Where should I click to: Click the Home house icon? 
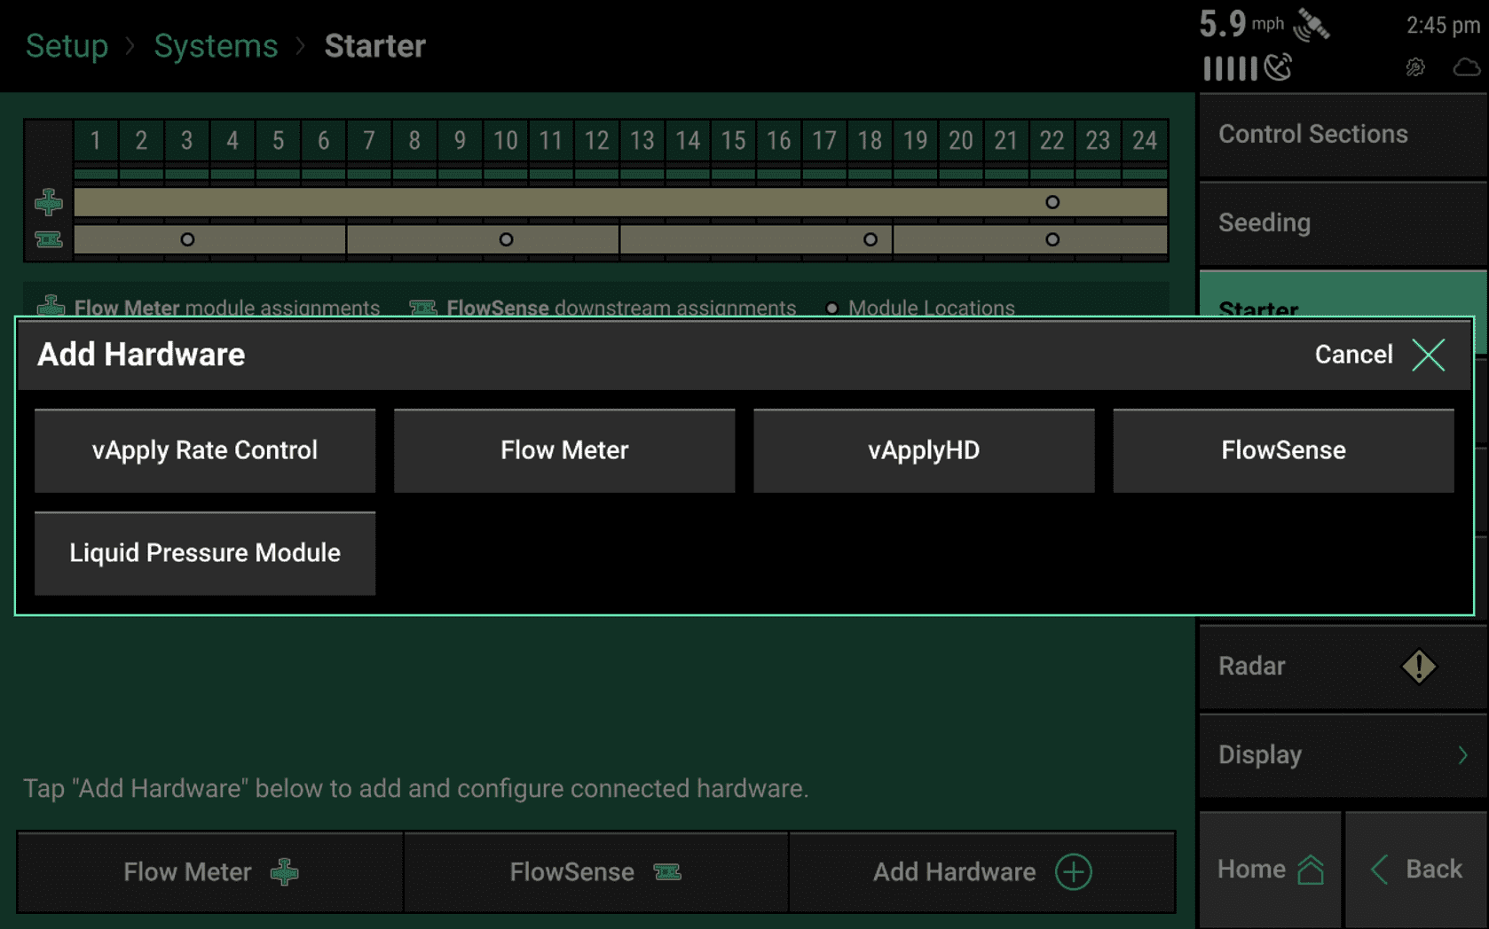(x=1311, y=870)
